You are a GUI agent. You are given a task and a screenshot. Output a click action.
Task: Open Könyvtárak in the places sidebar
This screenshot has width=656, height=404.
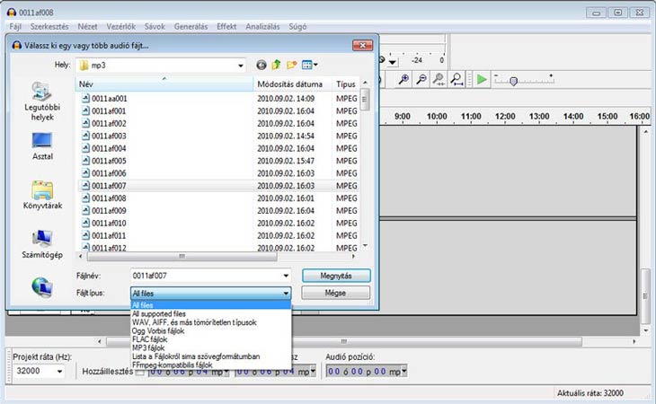coord(41,195)
